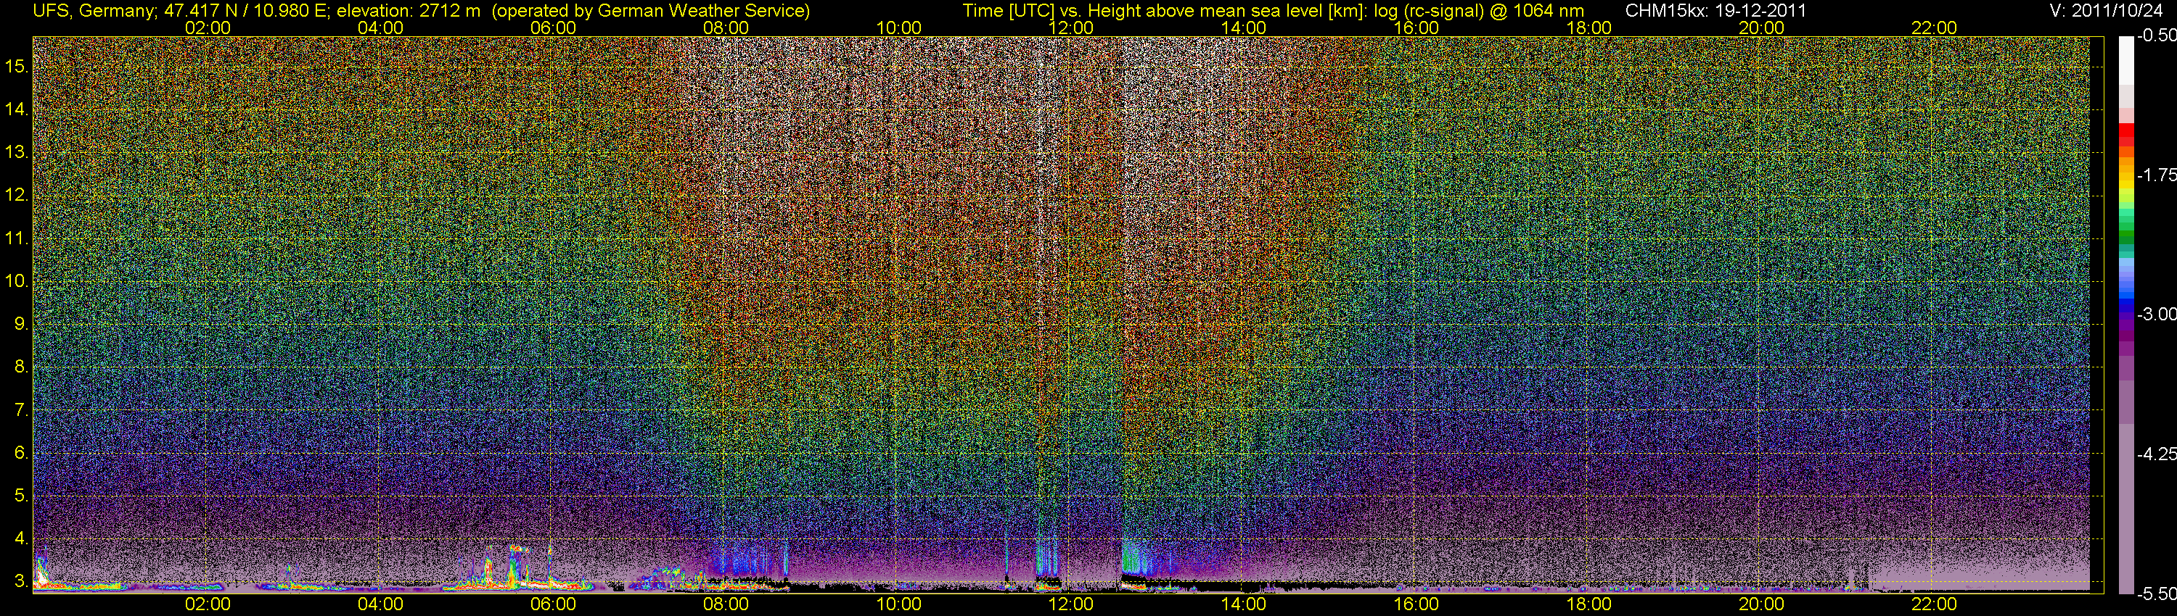Screen dimensions: 2177x616
Task: Click the height-axis label '15.' km
Action: [17, 66]
